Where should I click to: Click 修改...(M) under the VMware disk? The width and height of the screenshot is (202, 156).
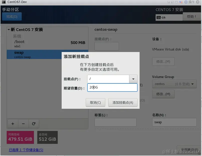tap(163, 61)
